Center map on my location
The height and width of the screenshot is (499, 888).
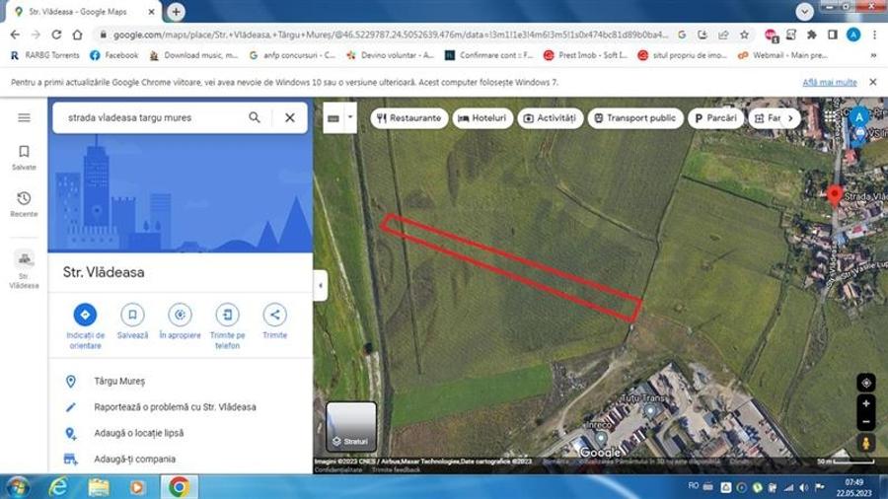[x=866, y=383]
